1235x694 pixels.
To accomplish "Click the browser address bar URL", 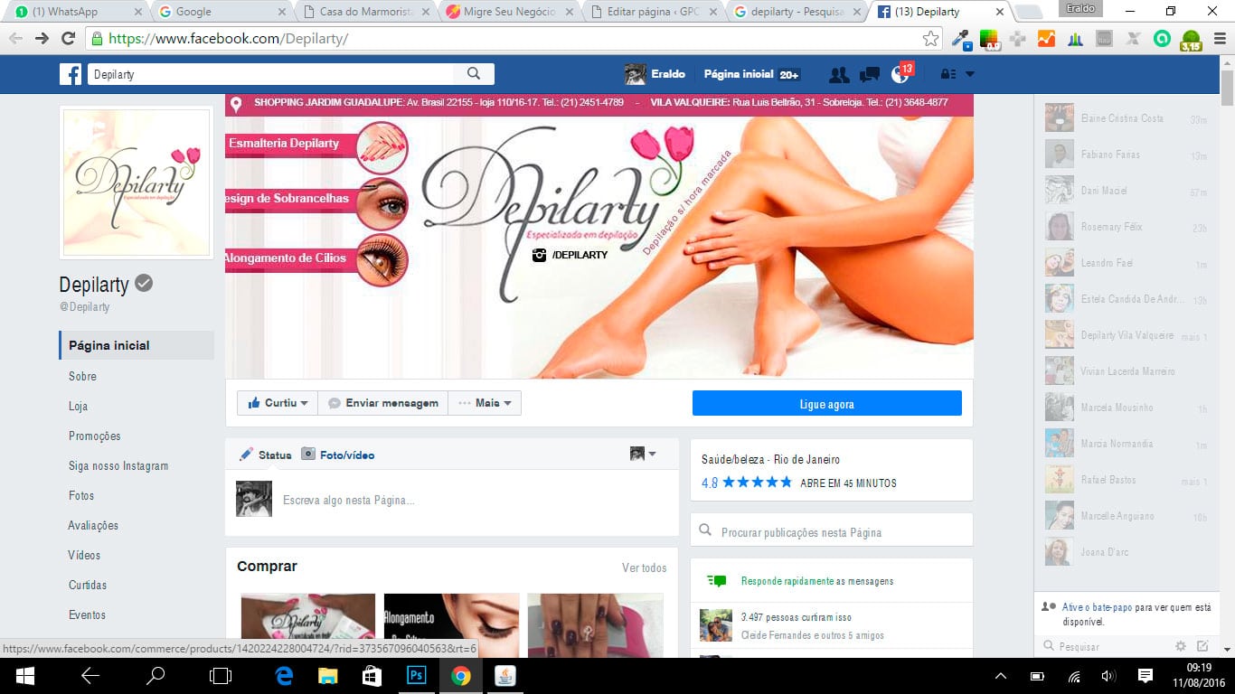I will [x=228, y=39].
